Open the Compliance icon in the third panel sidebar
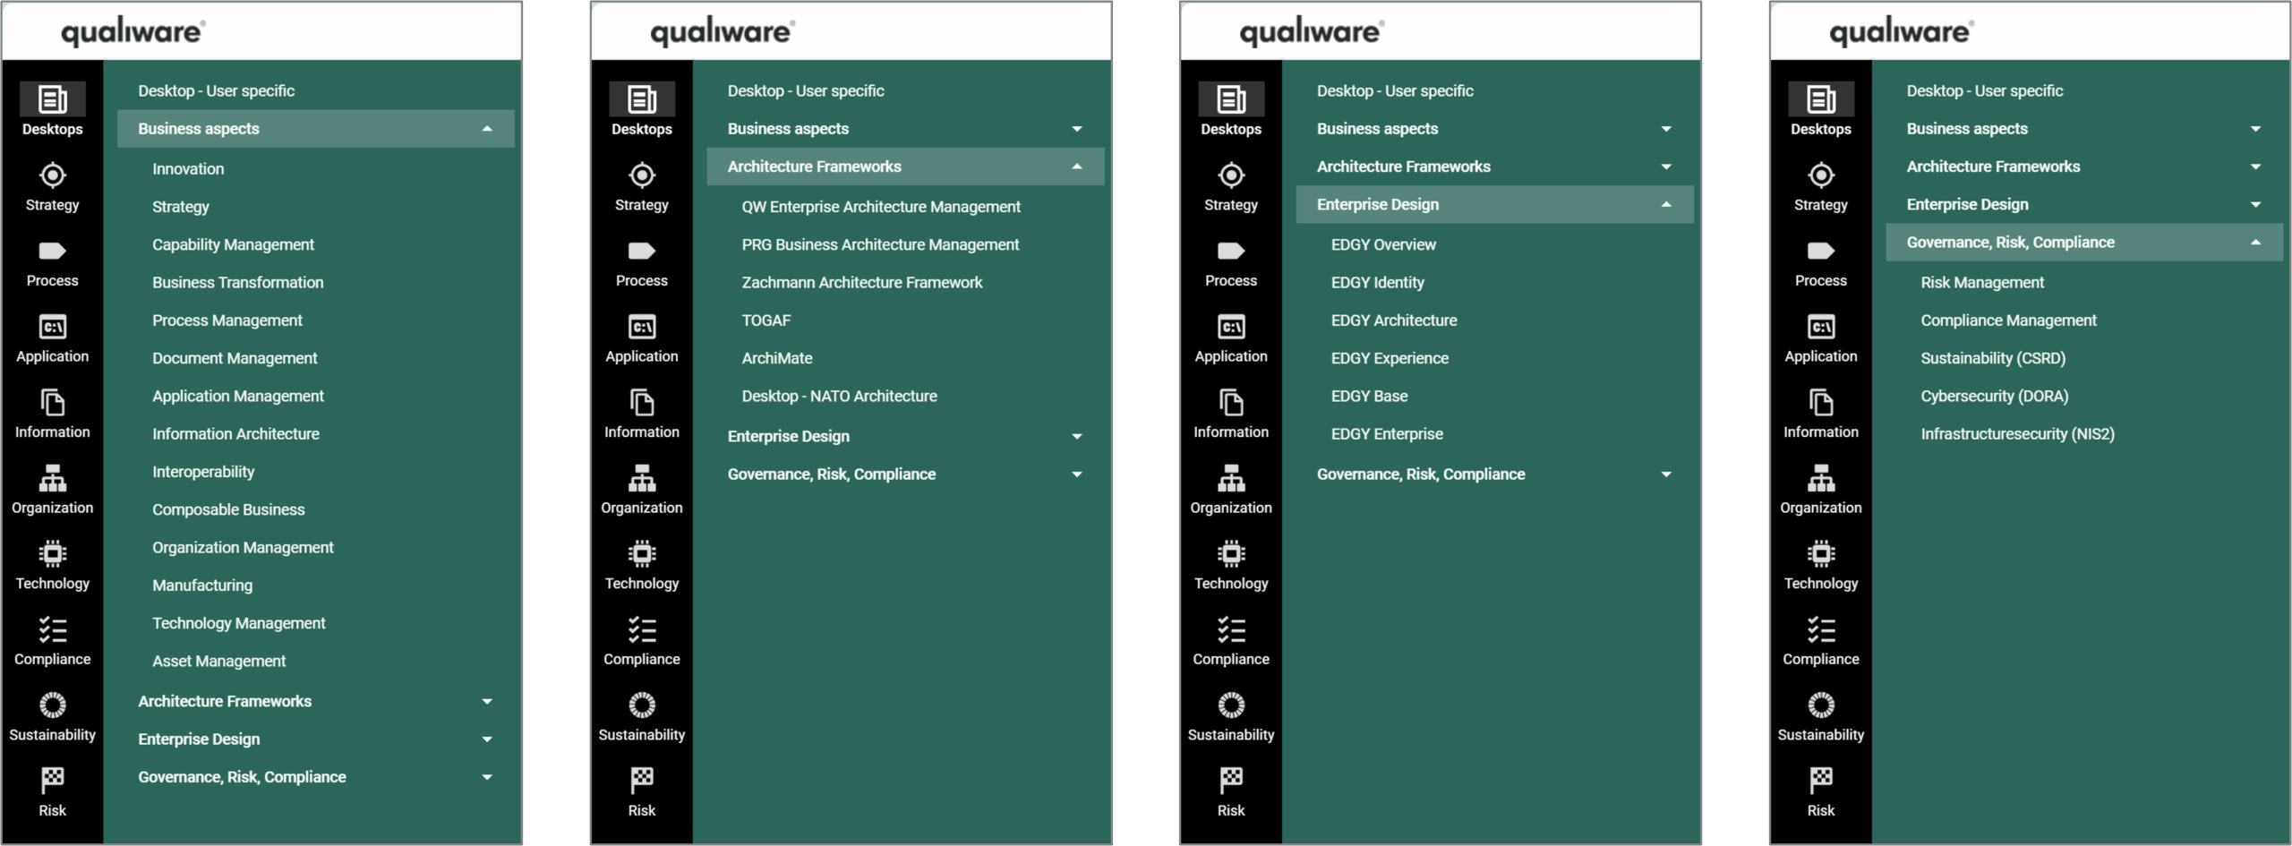The width and height of the screenshot is (2292, 846). point(1231,630)
